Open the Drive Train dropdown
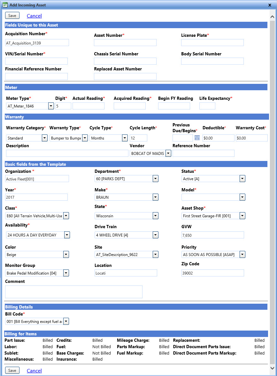 coord(156,235)
